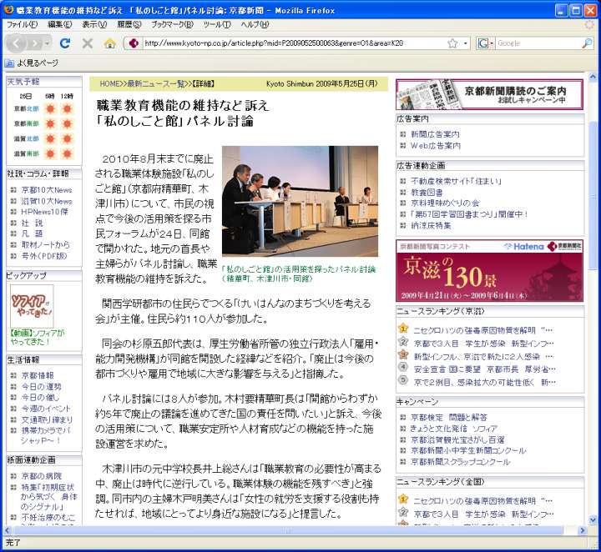Click the browser Back arrow button
This screenshot has width=601, height=552.
(17, 43)
